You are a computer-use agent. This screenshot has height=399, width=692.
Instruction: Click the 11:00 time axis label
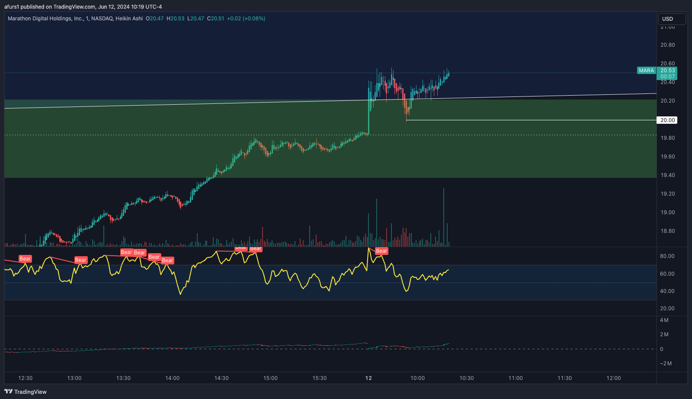coord(516,378)
